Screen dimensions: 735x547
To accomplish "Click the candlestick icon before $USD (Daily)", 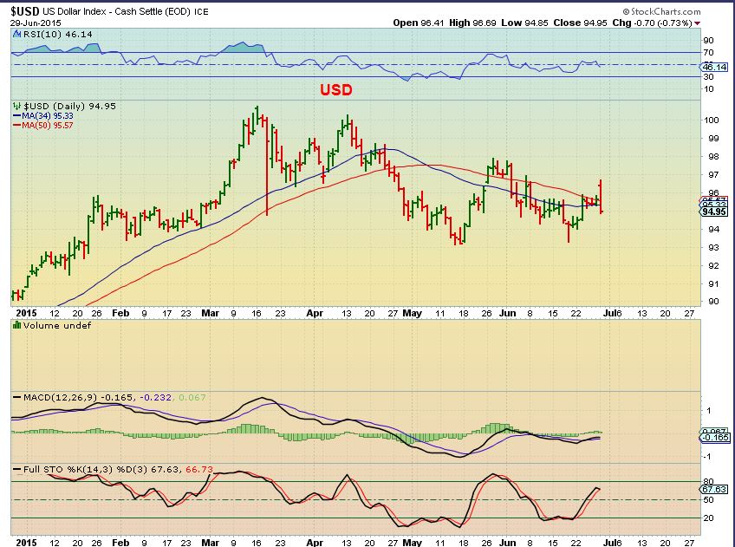I will pos(16,106).
